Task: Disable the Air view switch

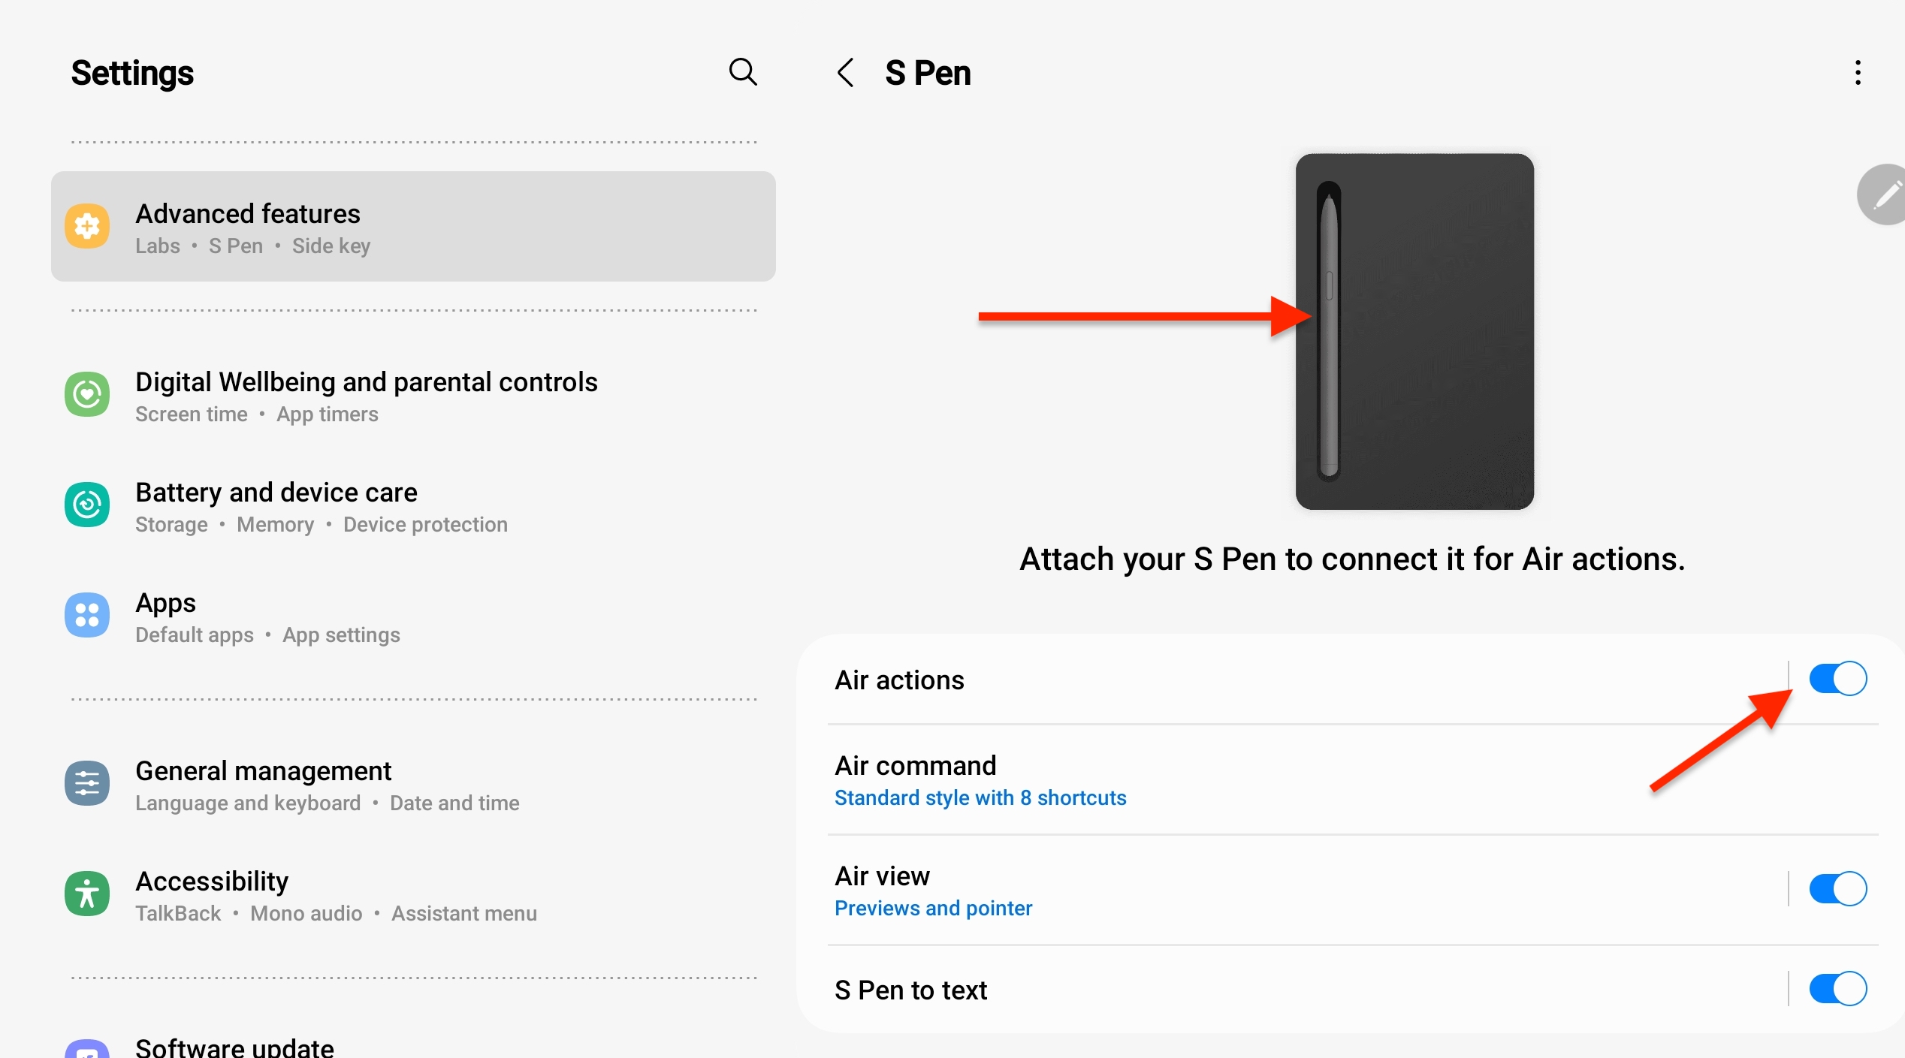Action: (x=1837, y=889)
